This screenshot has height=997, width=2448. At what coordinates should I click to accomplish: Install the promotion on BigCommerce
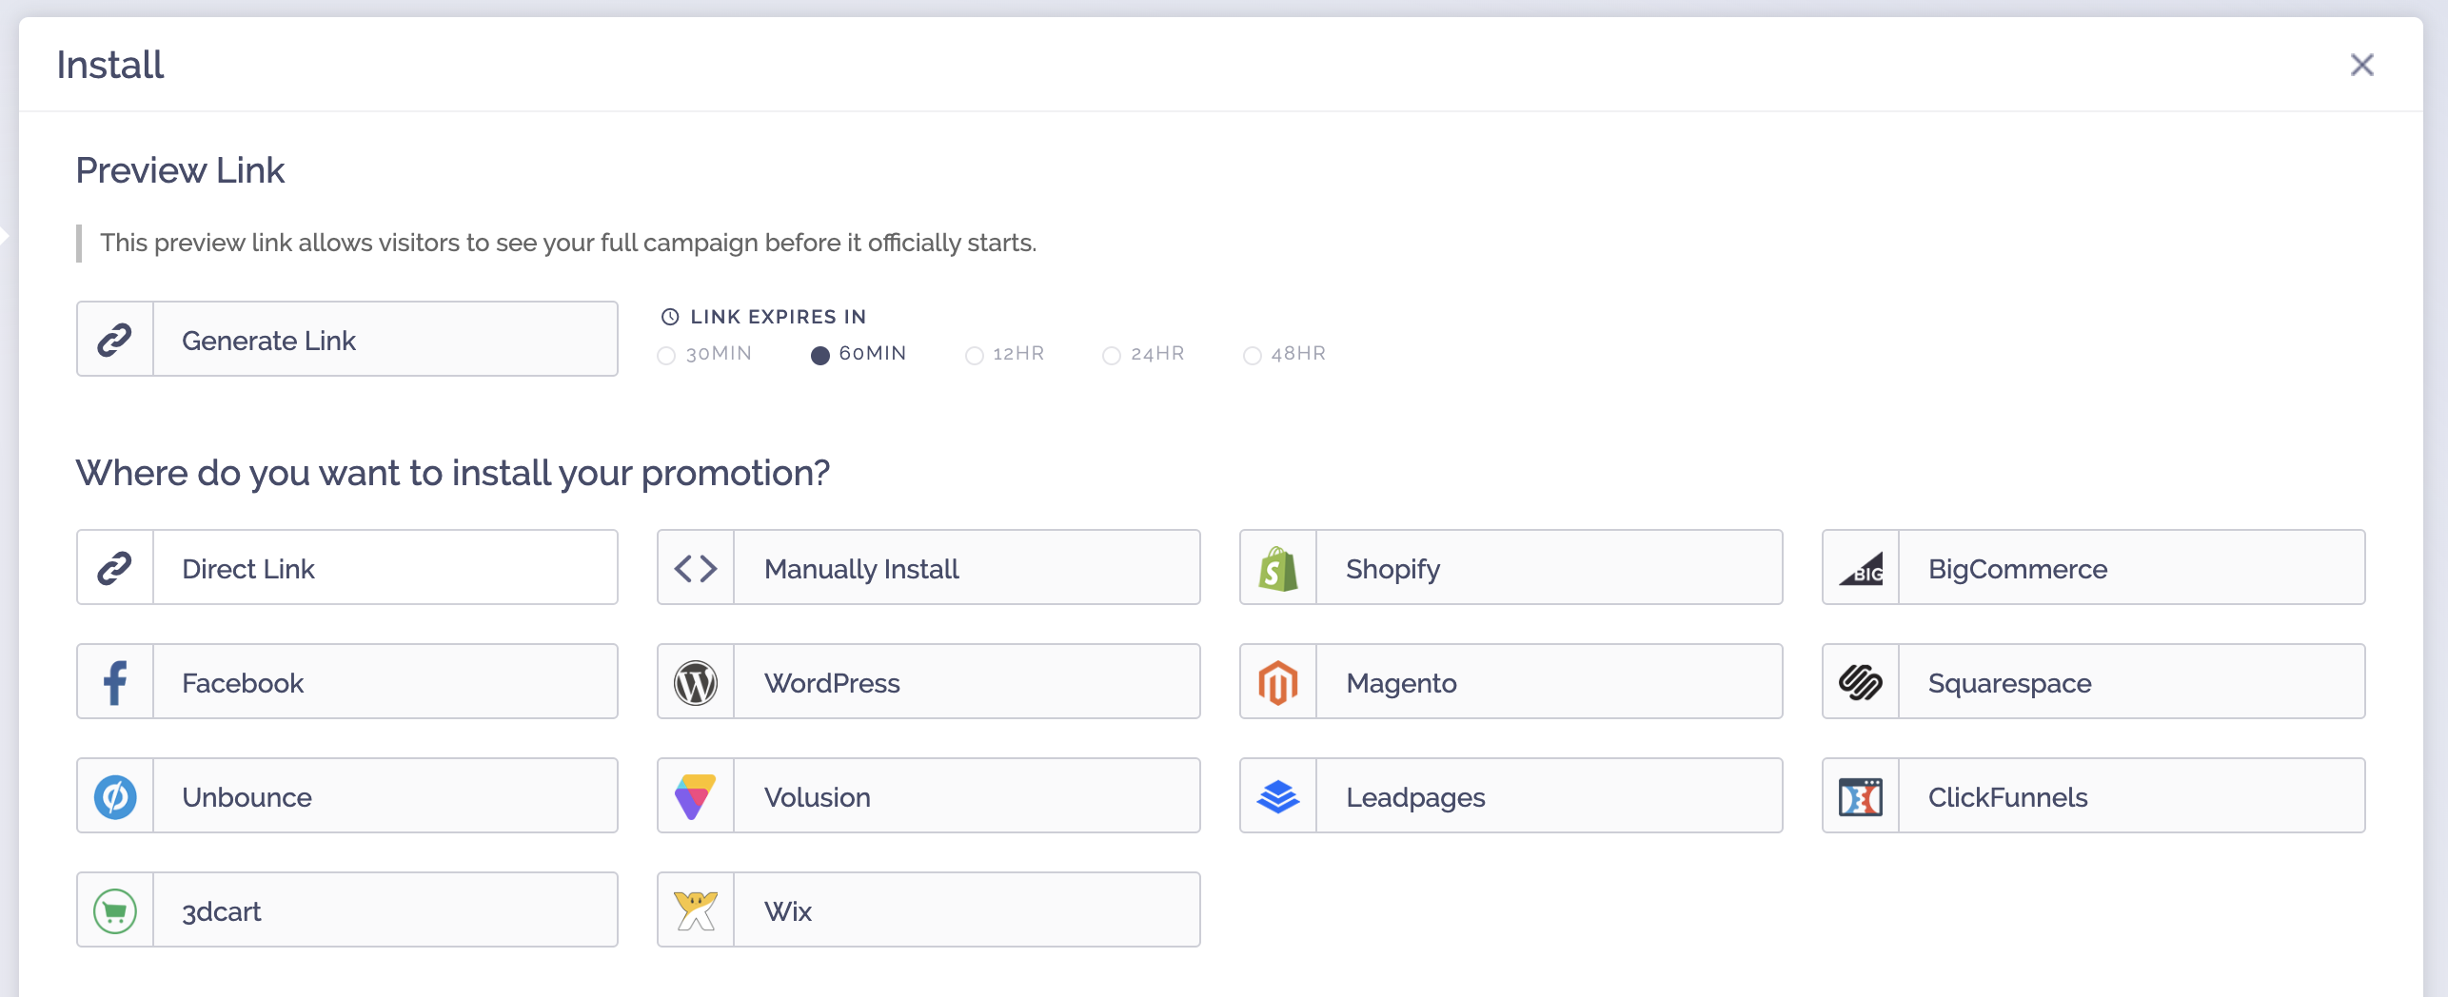pos(2094,568)
